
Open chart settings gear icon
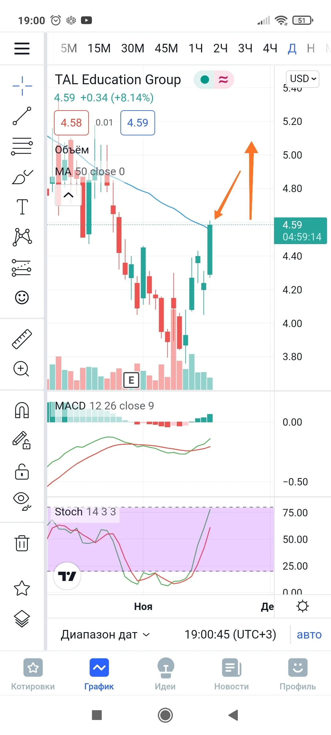coord(302,606)
